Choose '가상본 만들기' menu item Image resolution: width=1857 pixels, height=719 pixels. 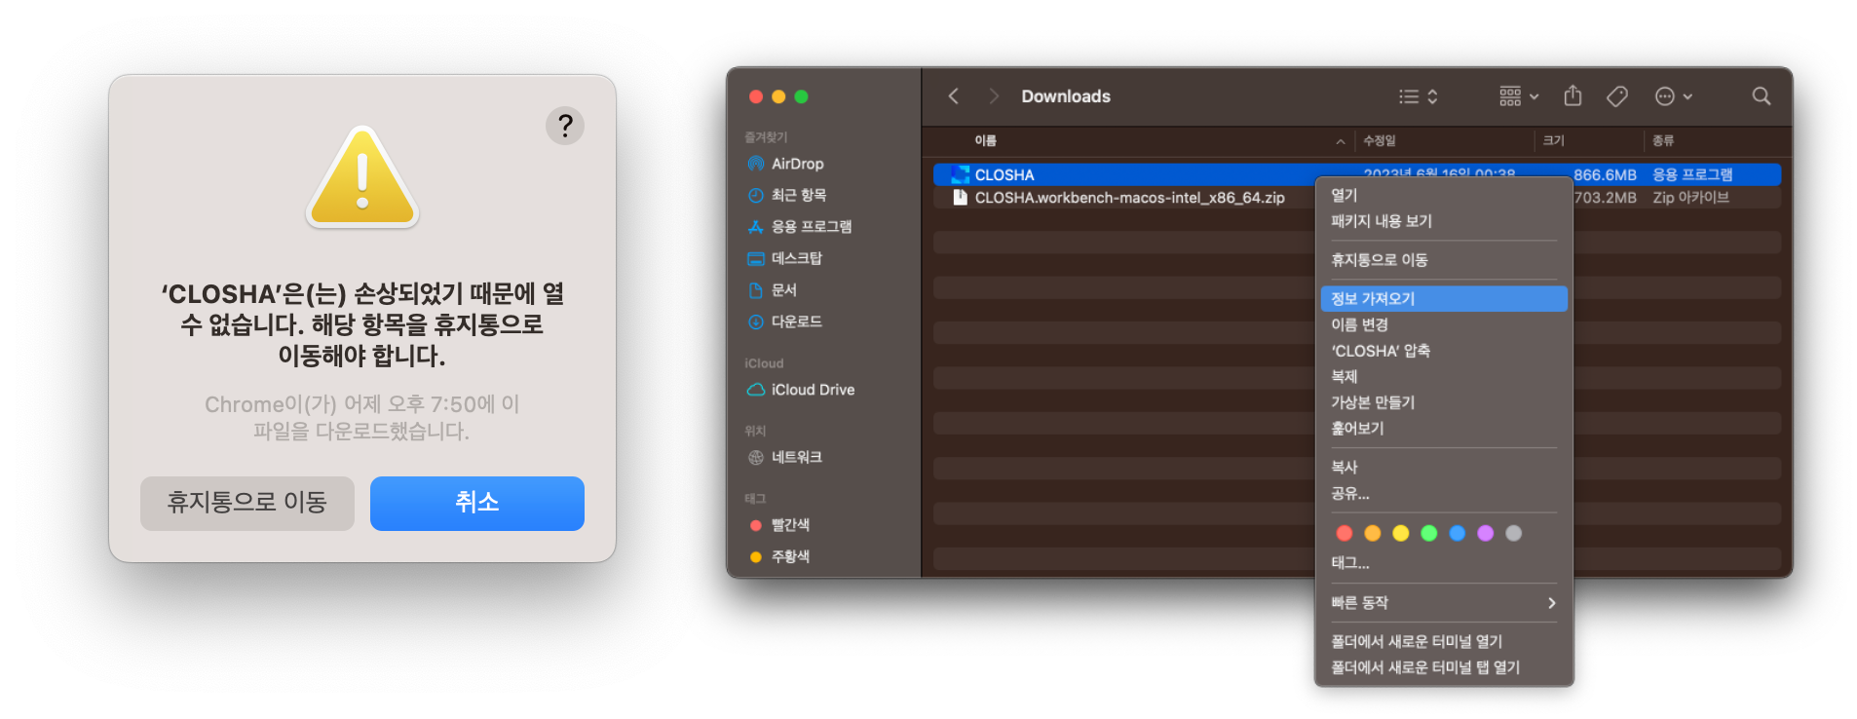pos(1444,402)
